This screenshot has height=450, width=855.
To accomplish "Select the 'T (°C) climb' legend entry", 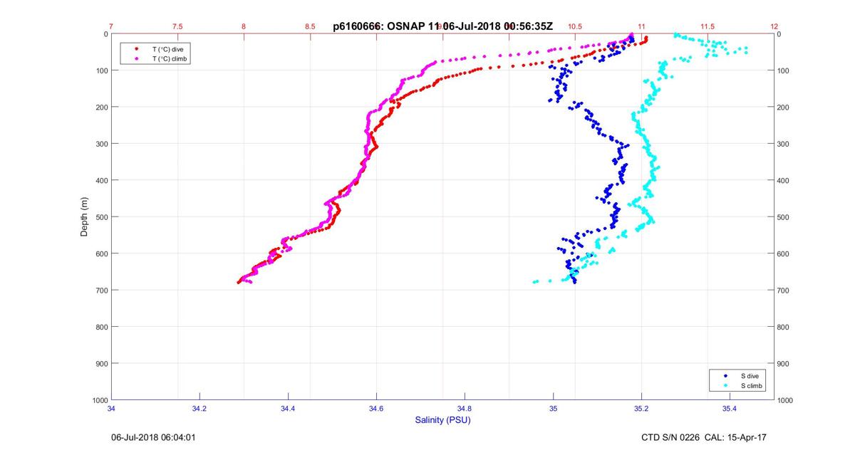I will click(x=170, y=58).
